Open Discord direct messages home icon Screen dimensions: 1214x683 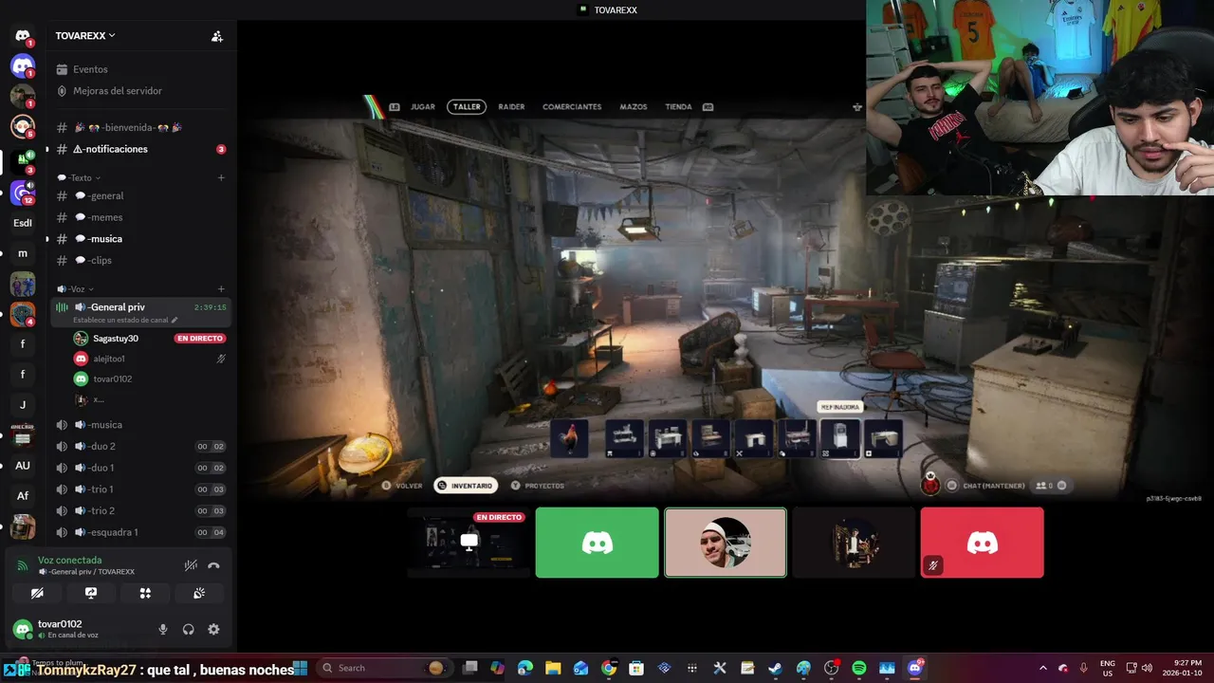[x=23, y=36]
